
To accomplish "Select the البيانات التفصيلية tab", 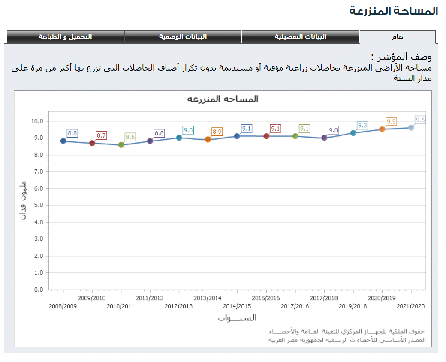I will [300, 37].
